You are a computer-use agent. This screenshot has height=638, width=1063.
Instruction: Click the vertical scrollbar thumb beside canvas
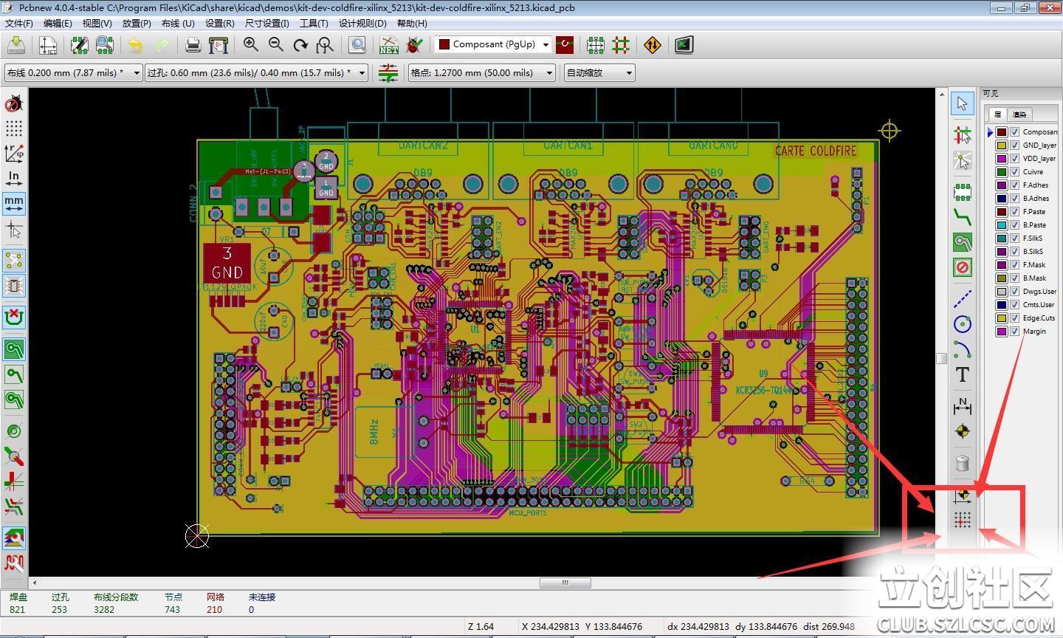pos(941,358)
